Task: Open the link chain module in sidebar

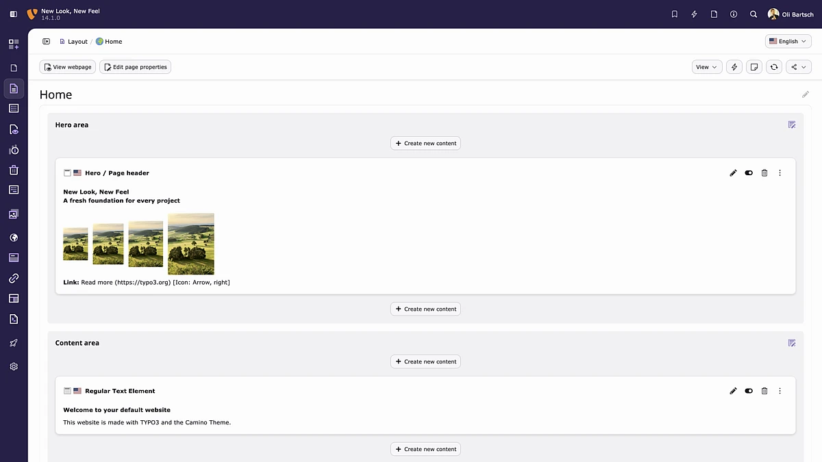Action: [14, 279]
